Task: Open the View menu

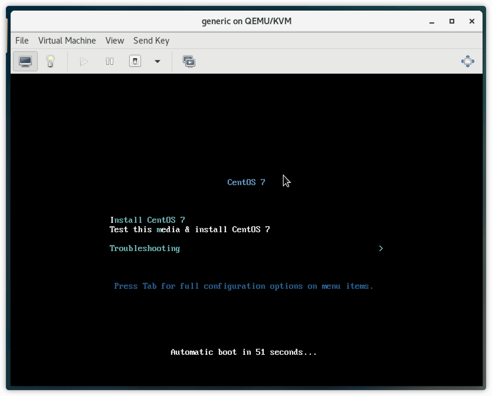Action: click(115, 41)
